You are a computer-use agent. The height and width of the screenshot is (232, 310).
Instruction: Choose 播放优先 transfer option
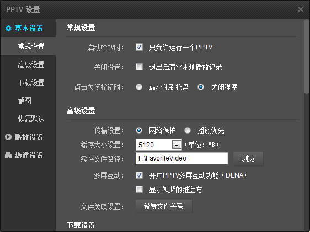(x=188, y=130)
